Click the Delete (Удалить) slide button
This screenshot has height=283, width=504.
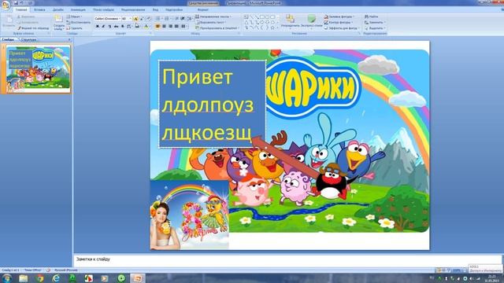(75, 28)
